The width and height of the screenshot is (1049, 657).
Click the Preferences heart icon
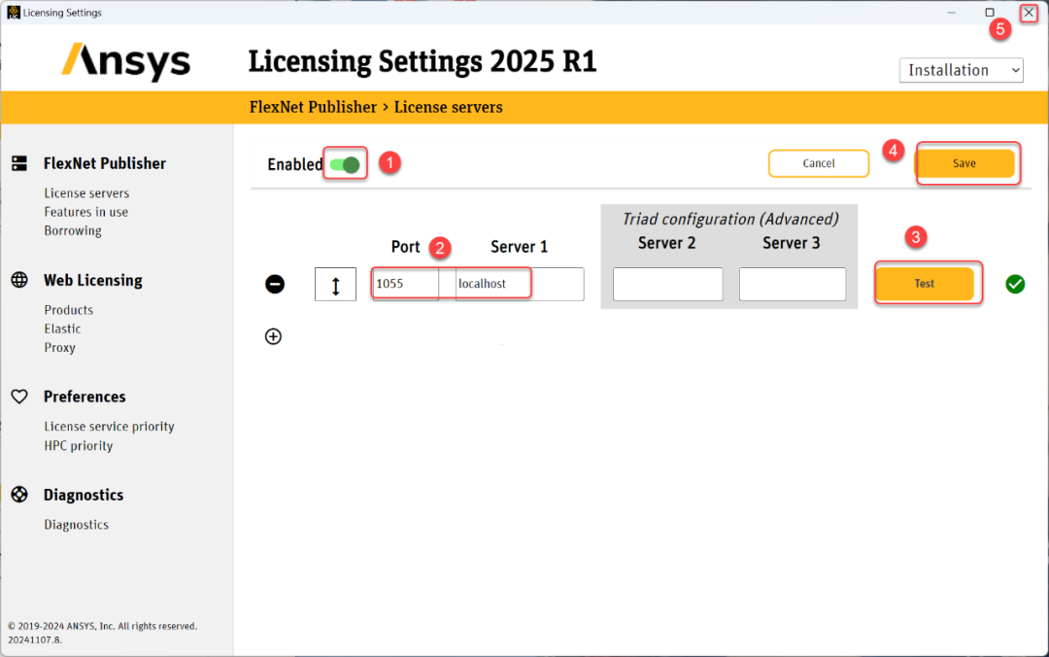pos(19,397)
